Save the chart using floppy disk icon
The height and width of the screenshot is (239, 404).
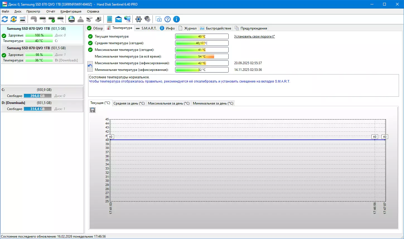pyautogui.click(x=93, y=110)
